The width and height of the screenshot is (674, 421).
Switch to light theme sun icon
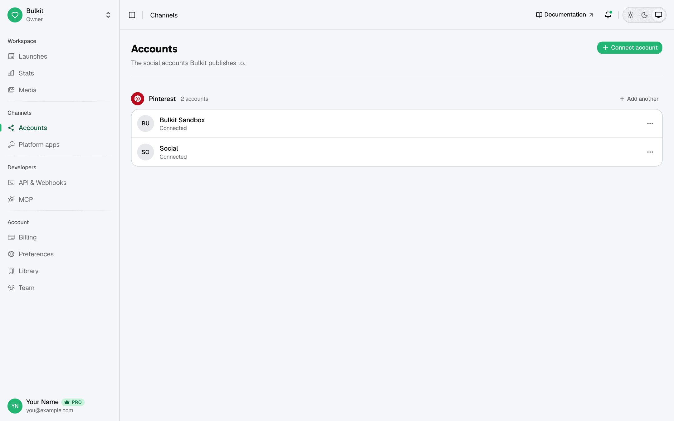click(x=630, y=15)
